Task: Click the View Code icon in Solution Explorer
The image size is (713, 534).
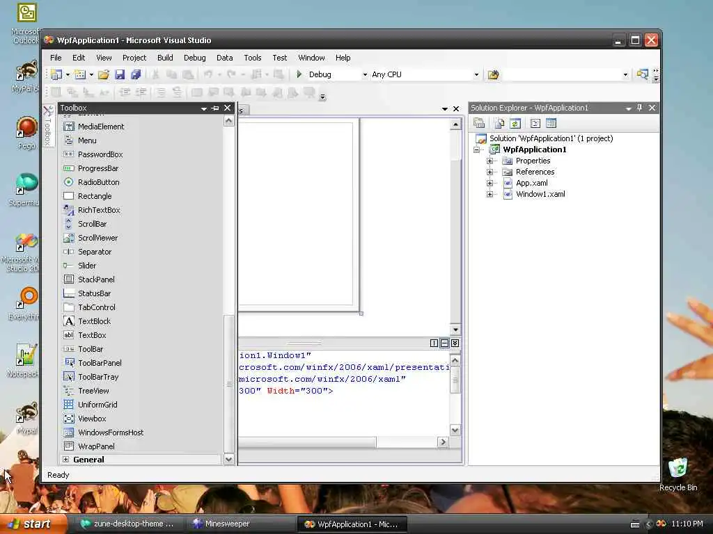Action: (x=535, y=123)
